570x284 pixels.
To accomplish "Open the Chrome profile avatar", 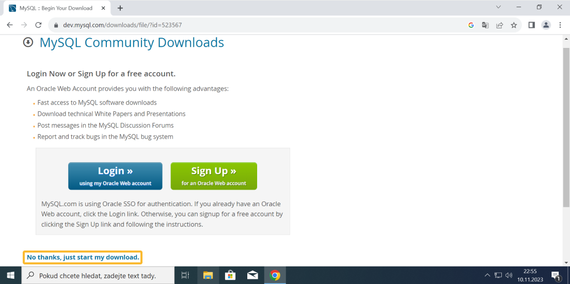I will coord(546,25).
